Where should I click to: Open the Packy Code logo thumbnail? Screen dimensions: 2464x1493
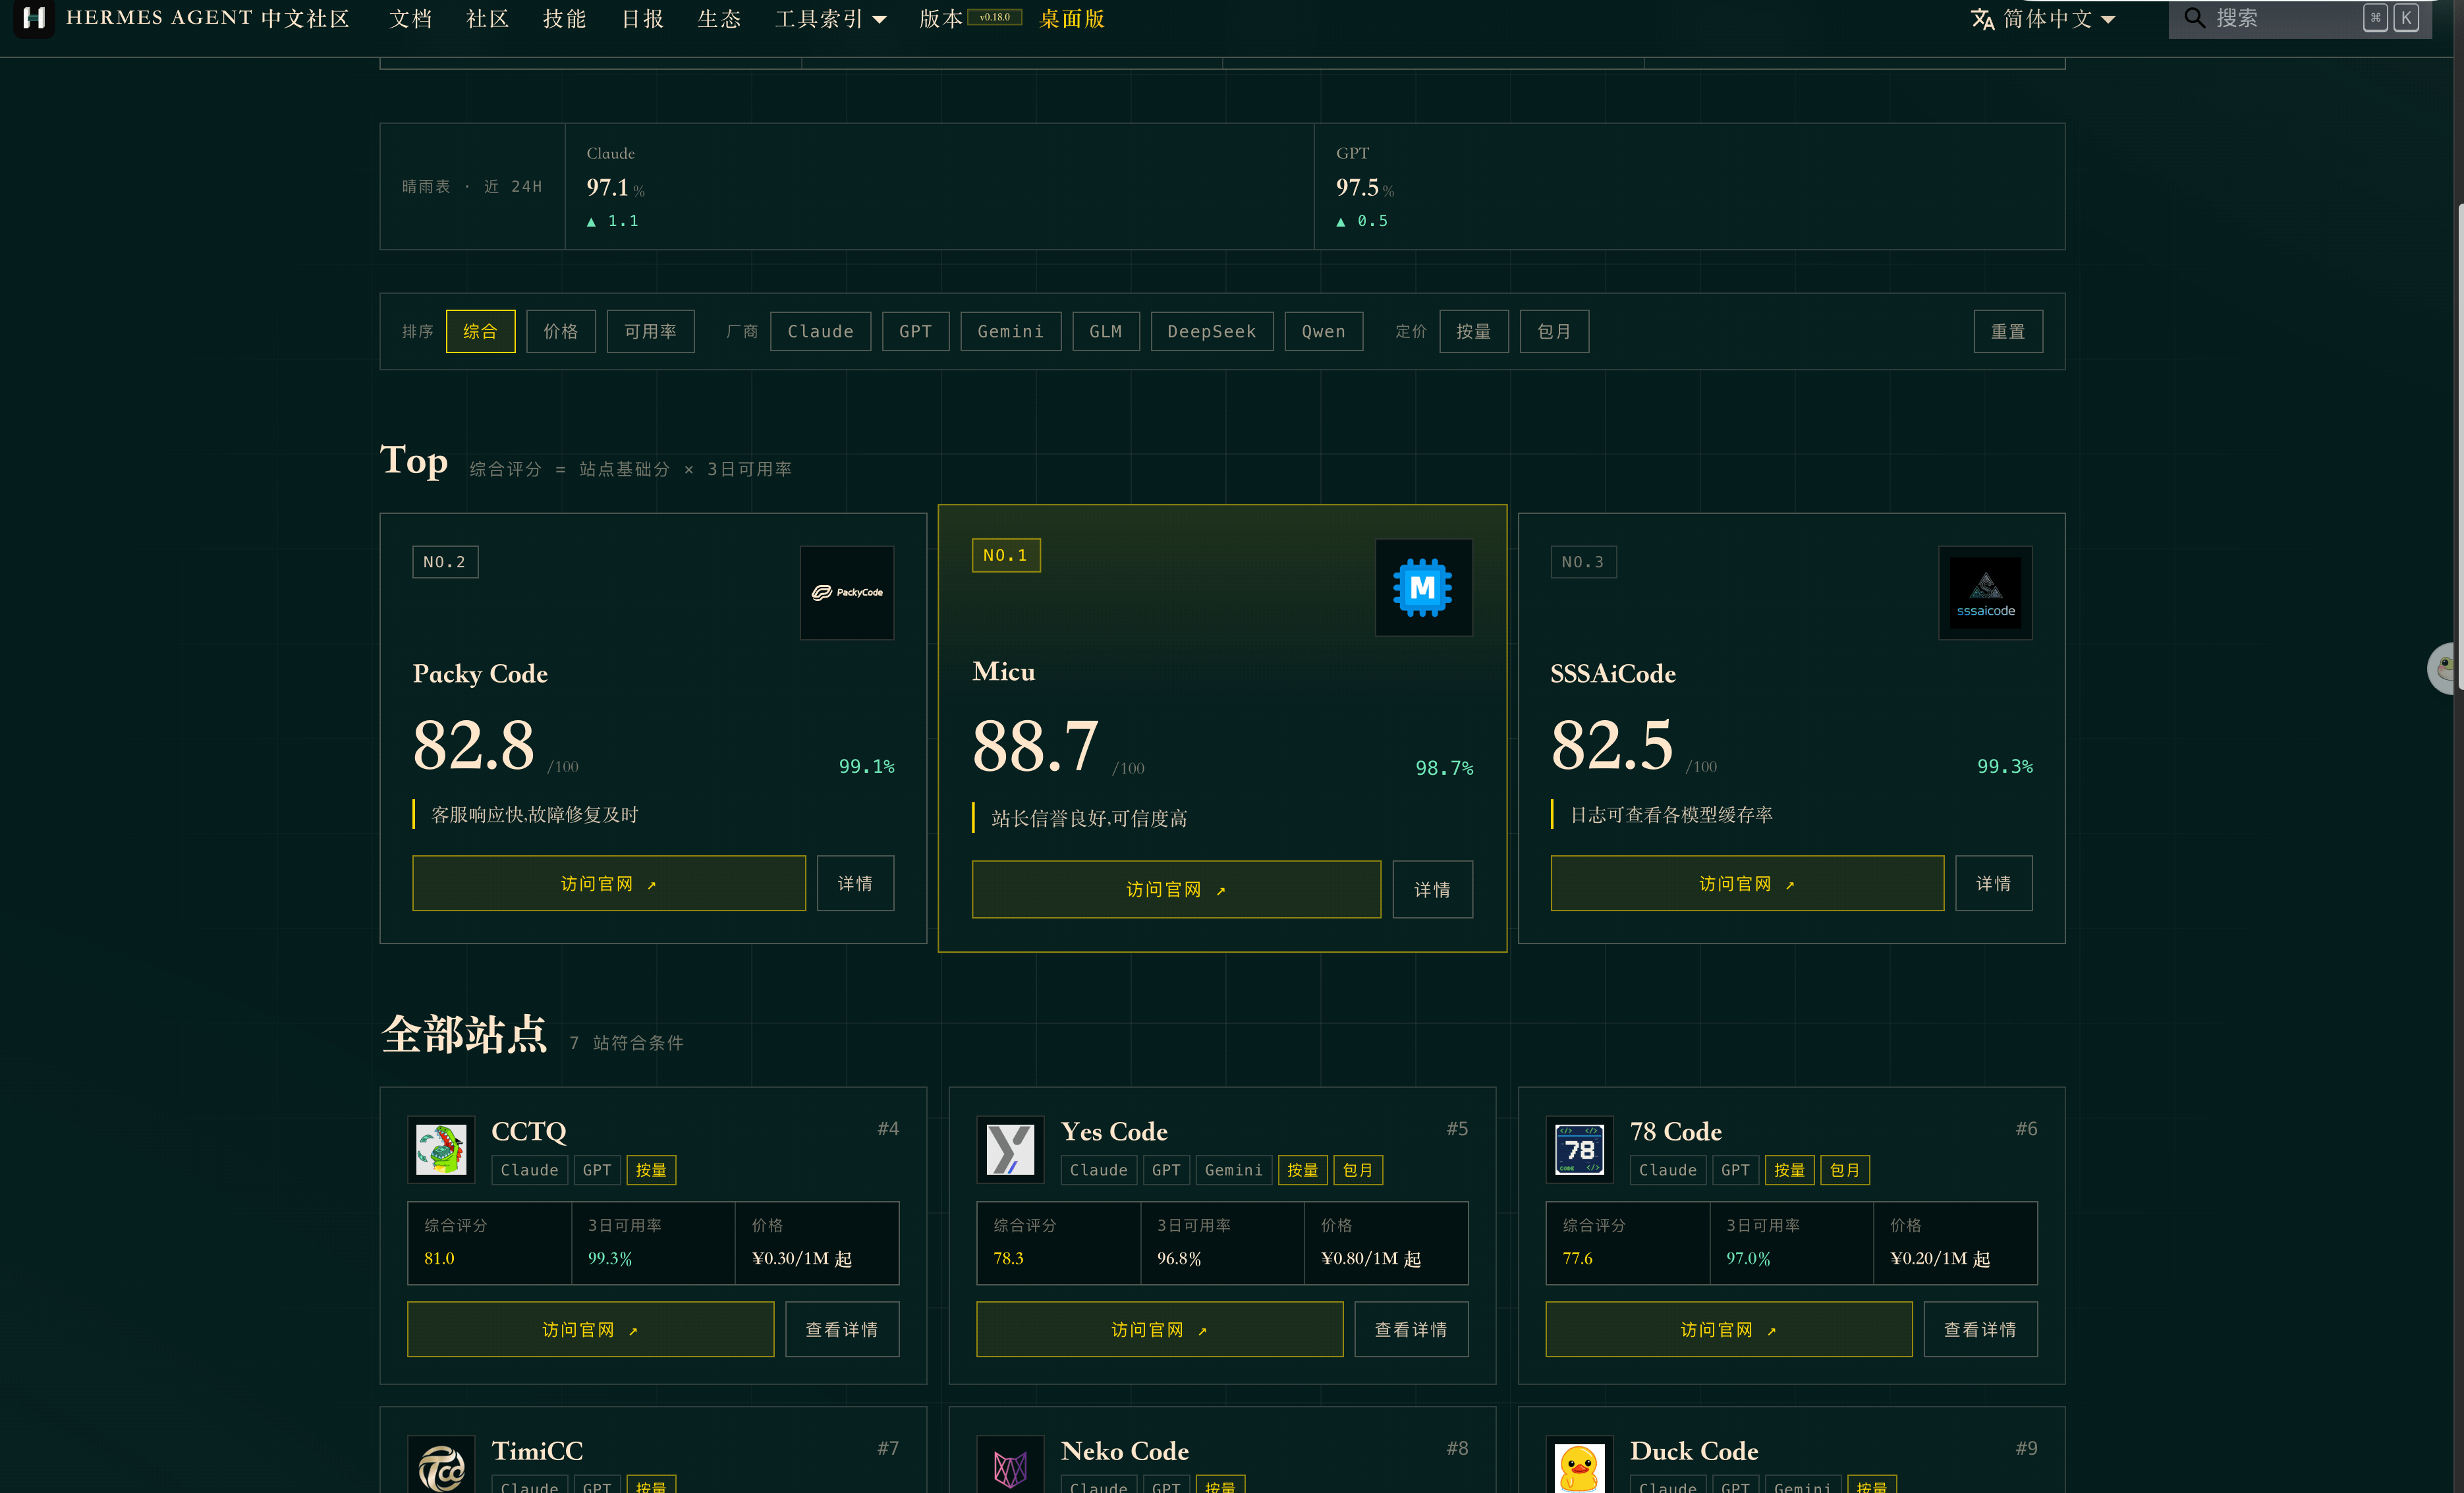click(846, 592)
